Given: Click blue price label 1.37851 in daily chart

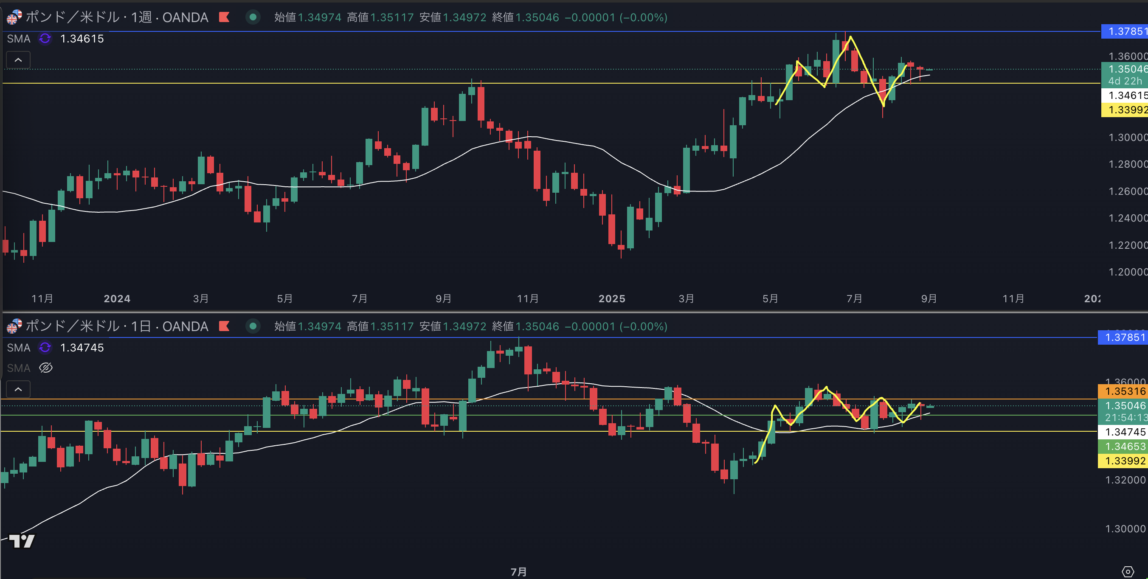Looking at the screenshot, I should [x=1123, y=337].
